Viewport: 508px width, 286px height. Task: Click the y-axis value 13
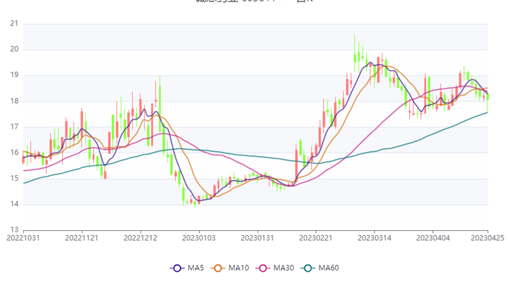[x=14, y=230]
